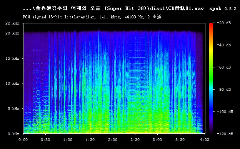Click the 3:00 time axis label
The height and width of the screenshot is (149, 240).
click(157, 140)
